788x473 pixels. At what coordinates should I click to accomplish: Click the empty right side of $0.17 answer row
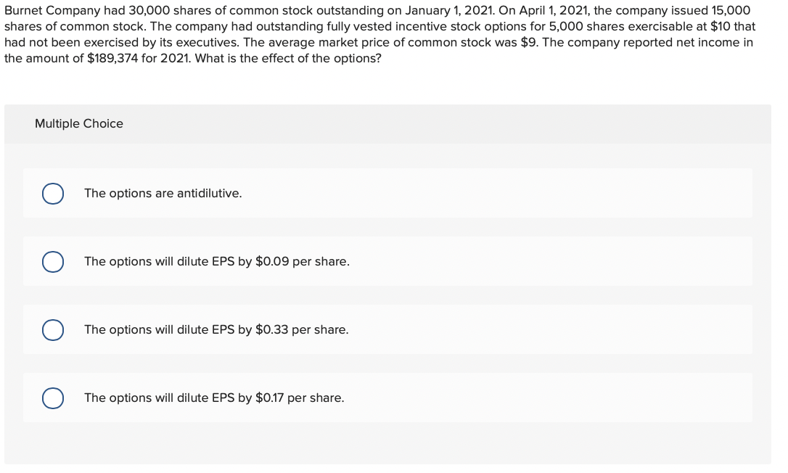[x=553, y=398]
